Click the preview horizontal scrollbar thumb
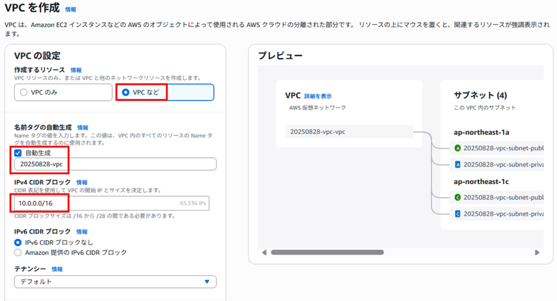This screenshot has width=557, height=301. pos(327,252)
